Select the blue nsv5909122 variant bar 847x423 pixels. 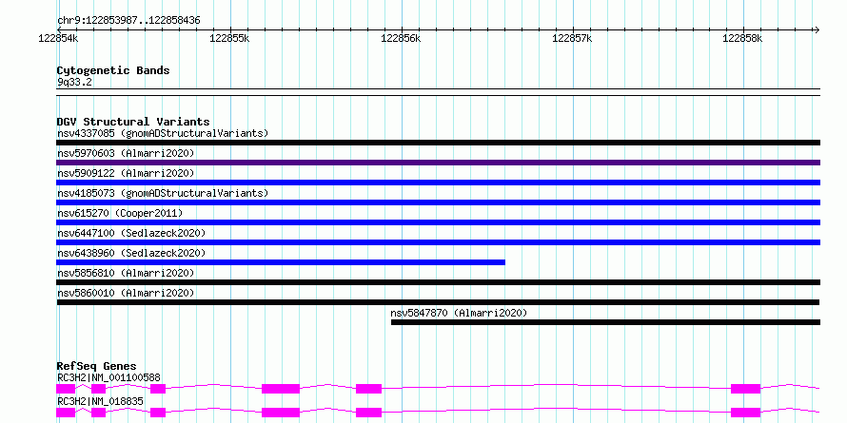point(438,183)
